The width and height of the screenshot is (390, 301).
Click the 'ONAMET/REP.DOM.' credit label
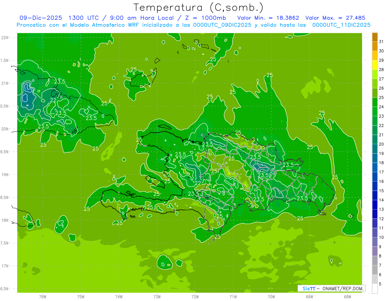click(x=343, y=288)
